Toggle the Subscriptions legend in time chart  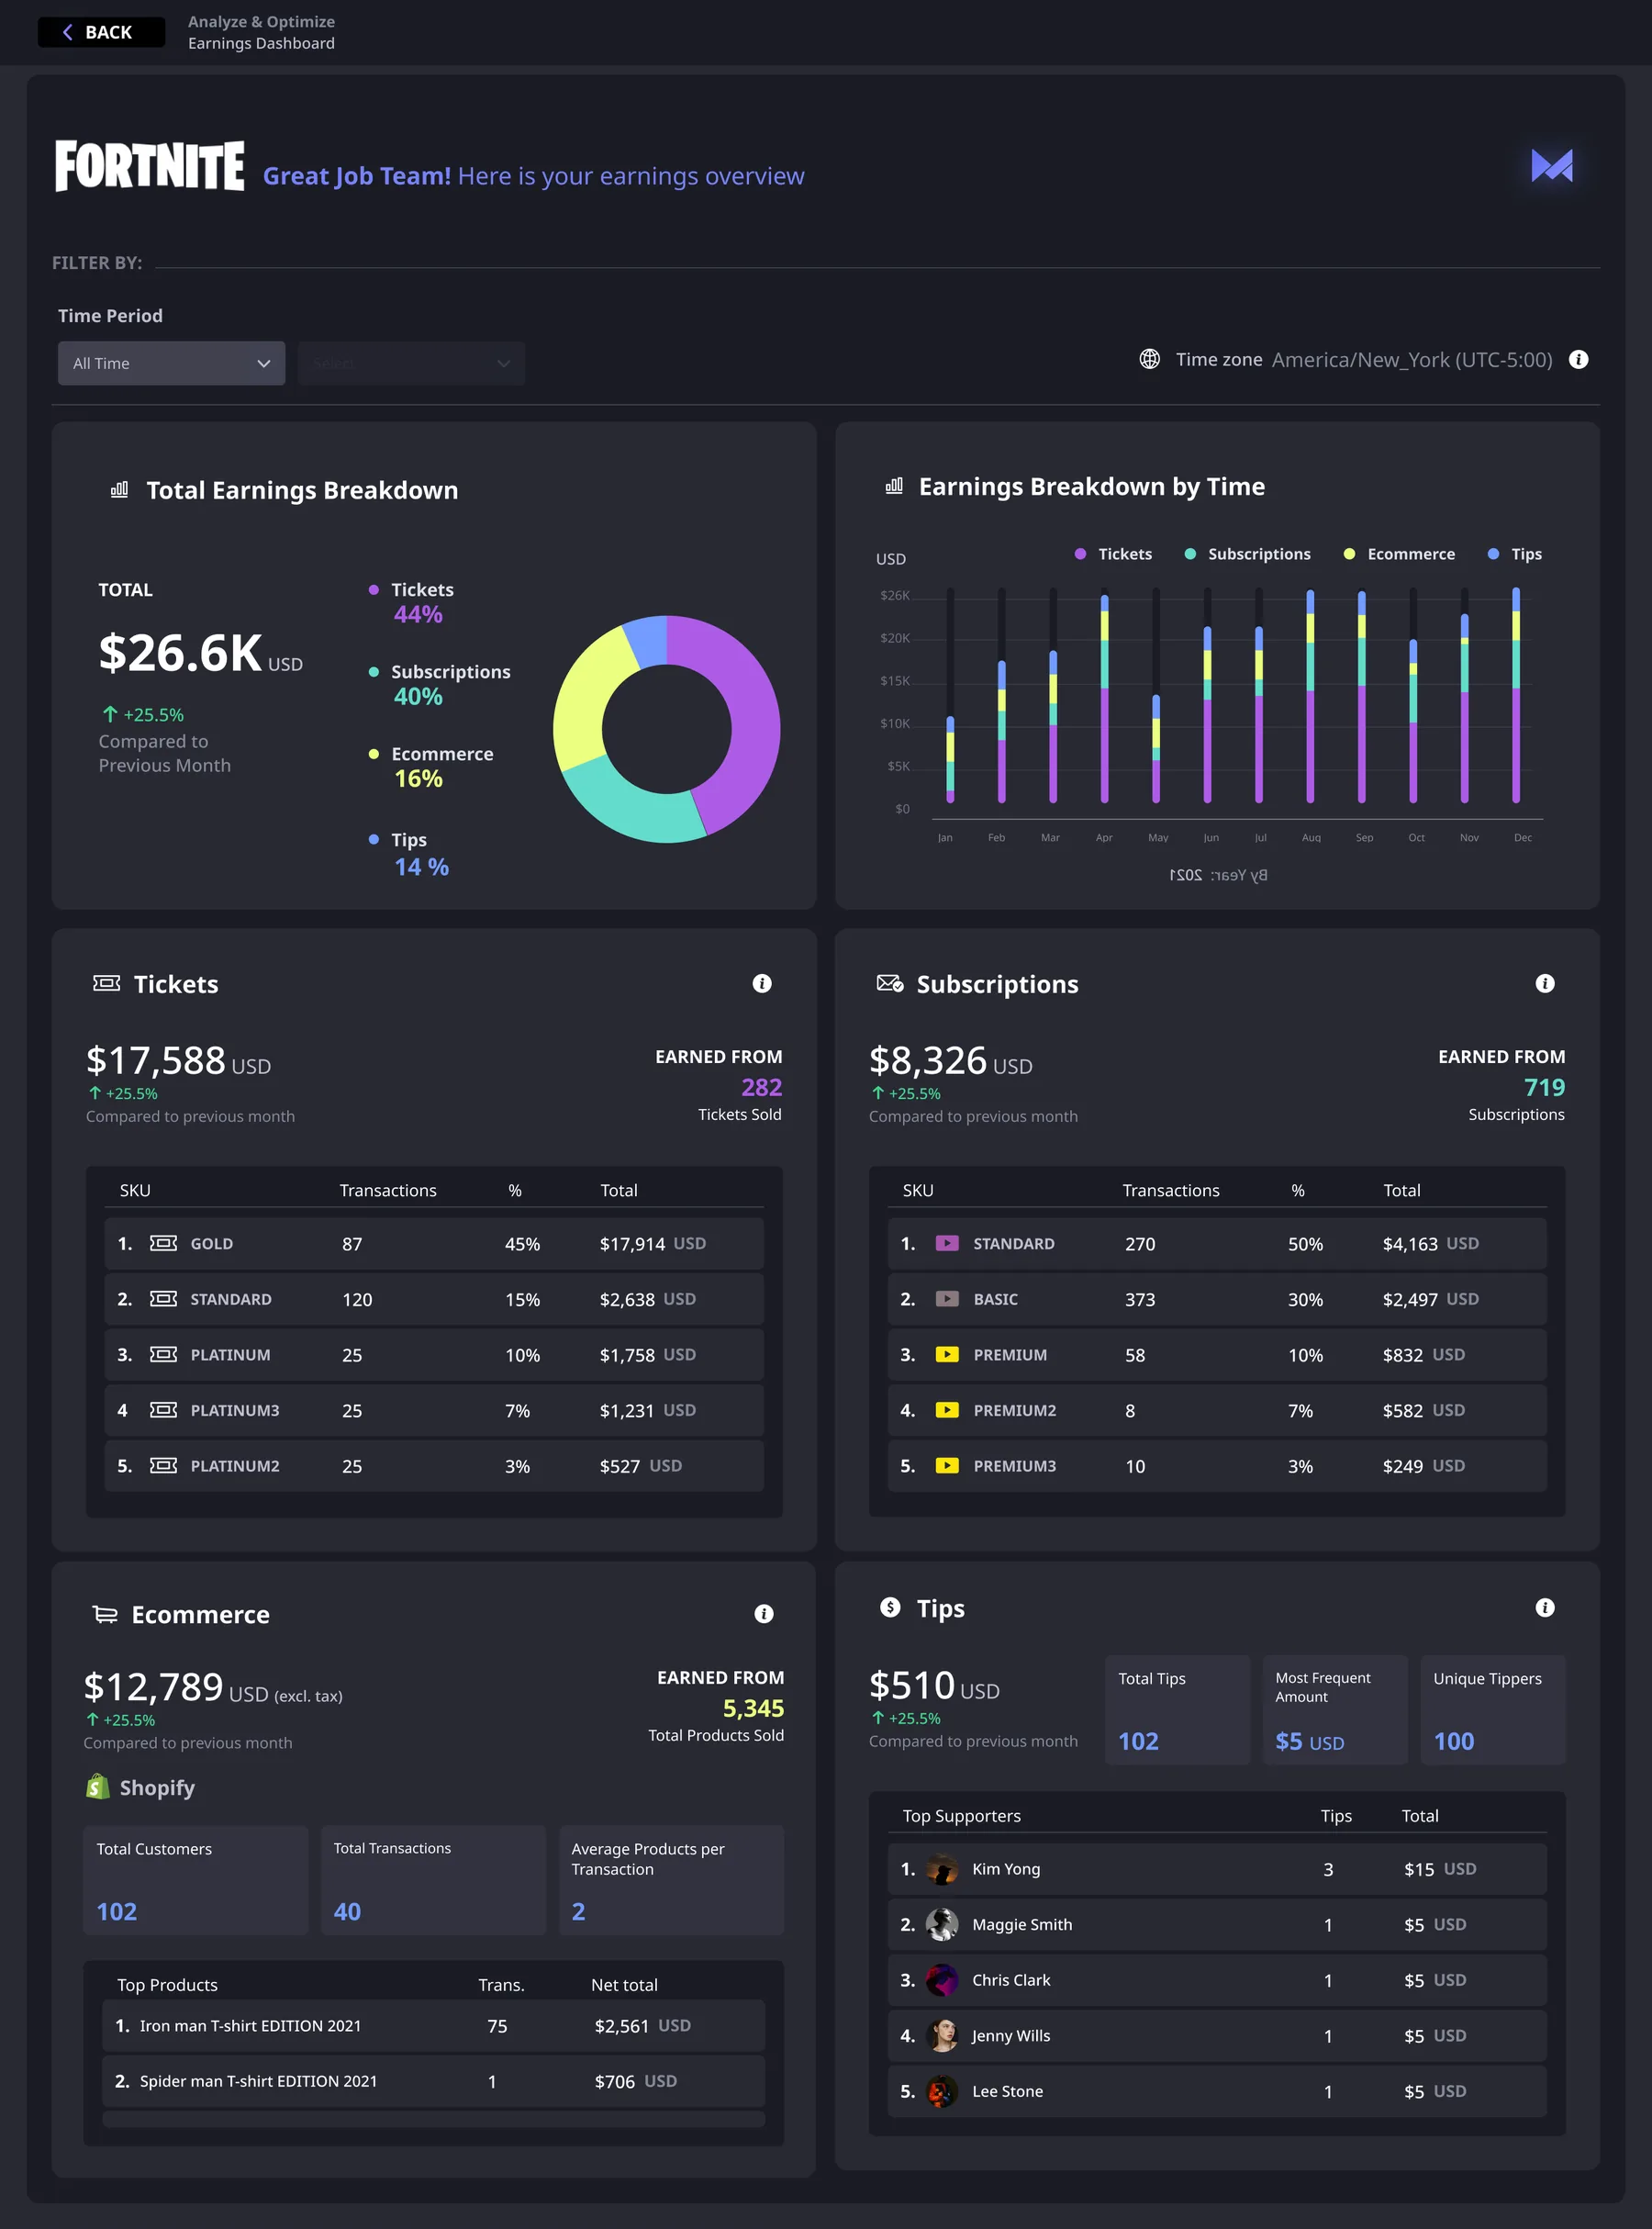(x=1247, y=554)
